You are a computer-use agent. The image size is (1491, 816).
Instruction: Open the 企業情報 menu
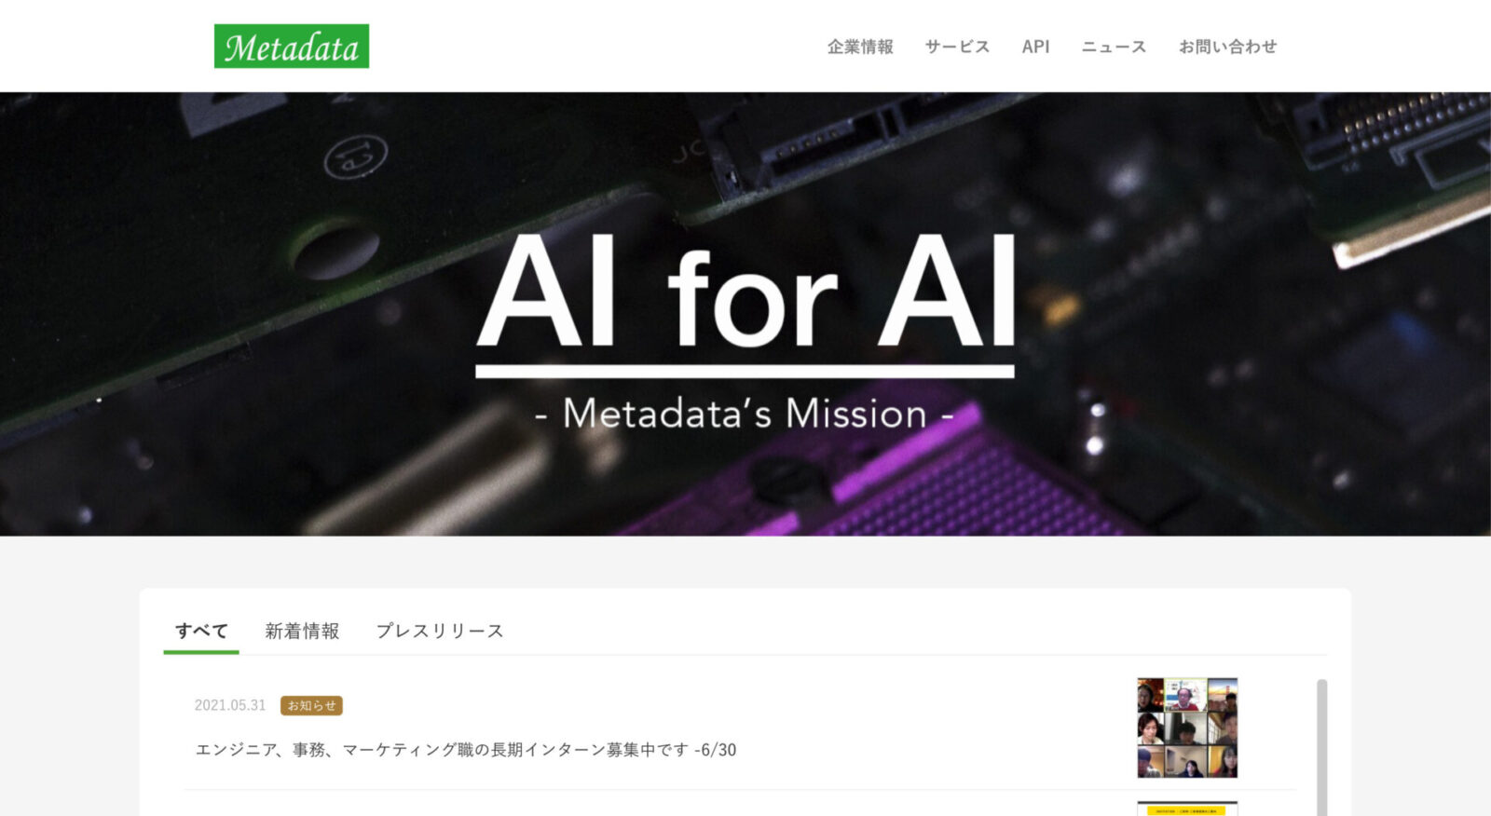[860, 47]
